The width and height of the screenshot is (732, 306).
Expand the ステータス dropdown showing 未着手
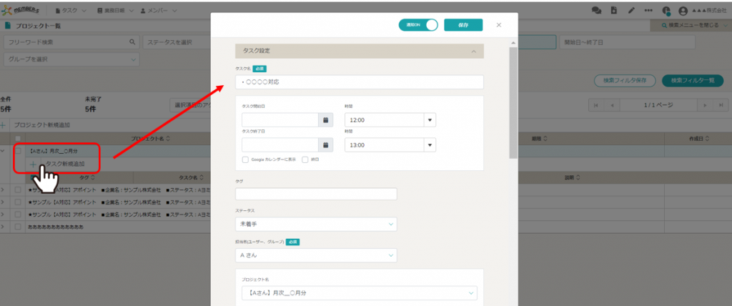315,224
